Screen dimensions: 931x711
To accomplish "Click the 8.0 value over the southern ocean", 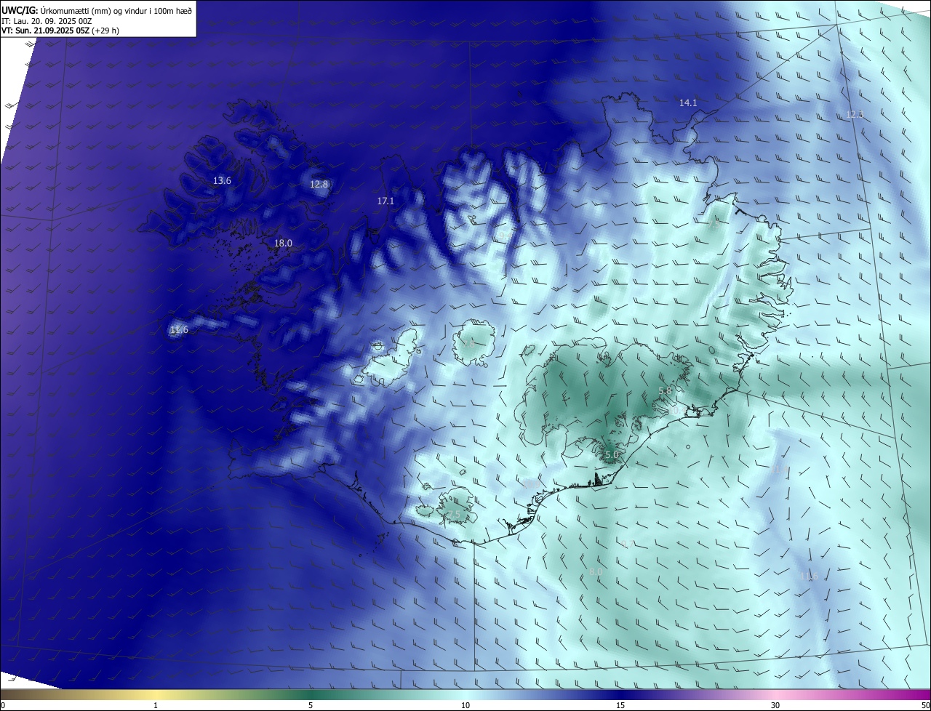I will pyautogui.click(x=596, y=573).
